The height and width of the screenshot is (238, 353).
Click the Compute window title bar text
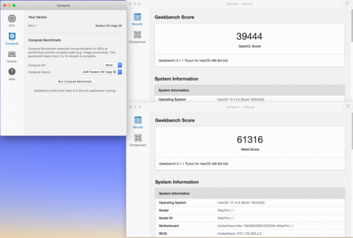(x=63, y=5)
